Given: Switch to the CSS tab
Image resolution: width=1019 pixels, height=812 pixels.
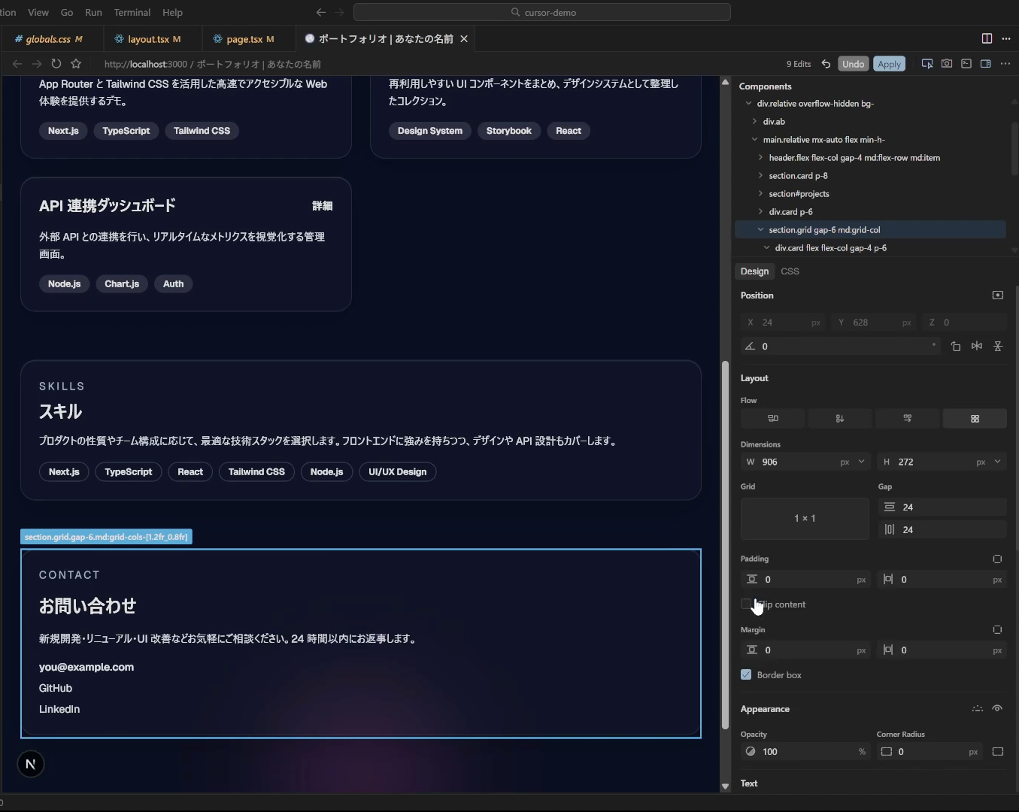Looking at the screenshot, I should (790, 271).
